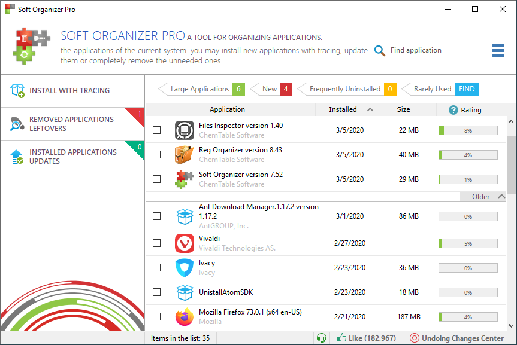Open Installed Applications Updates section
The width and height of the screenshot is (517, 345).
coord(72,157)
